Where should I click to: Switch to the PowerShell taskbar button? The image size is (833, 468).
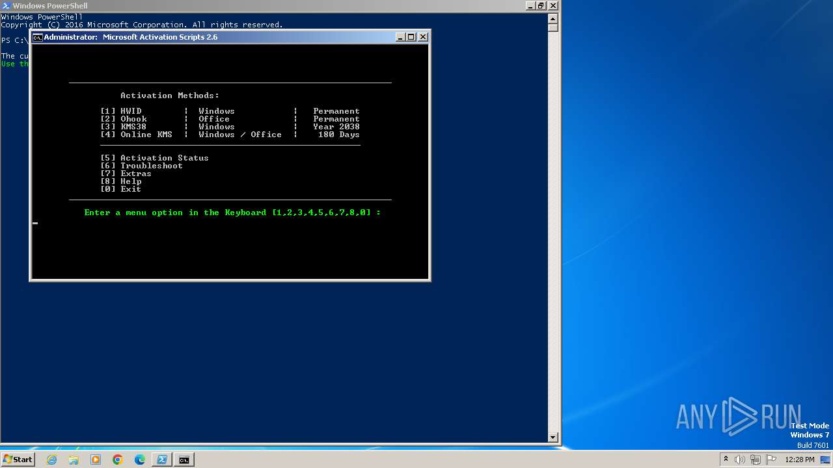(x=162, y=460)
